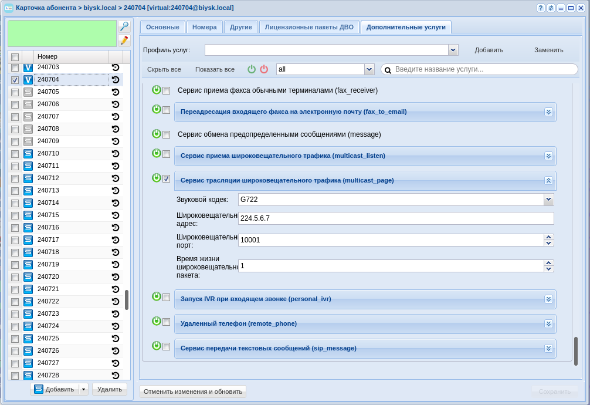This screenshot has width=590, height=405.
Task: Expand the fax_to_email service panel
Action: (x=548, y=112)
